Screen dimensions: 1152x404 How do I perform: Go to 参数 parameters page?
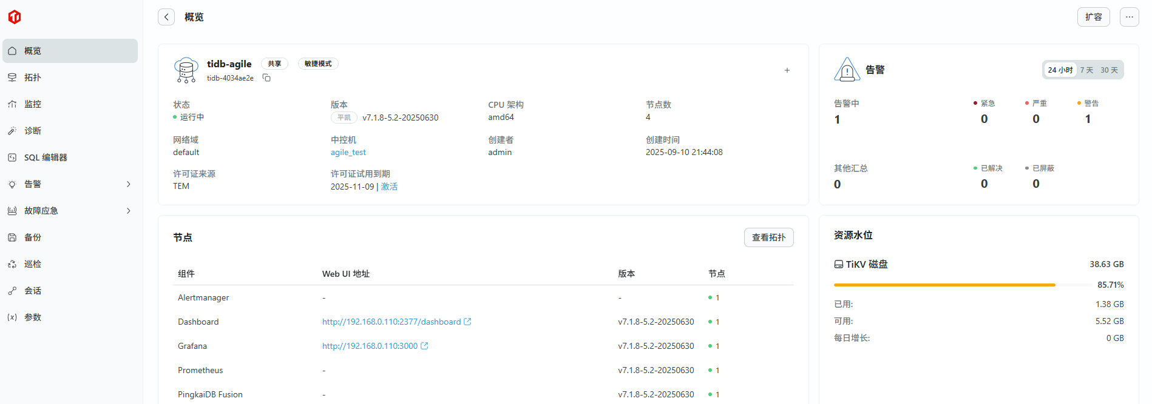coord(33,317)
